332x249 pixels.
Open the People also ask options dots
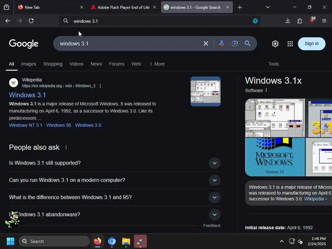[x=66, y=148]
